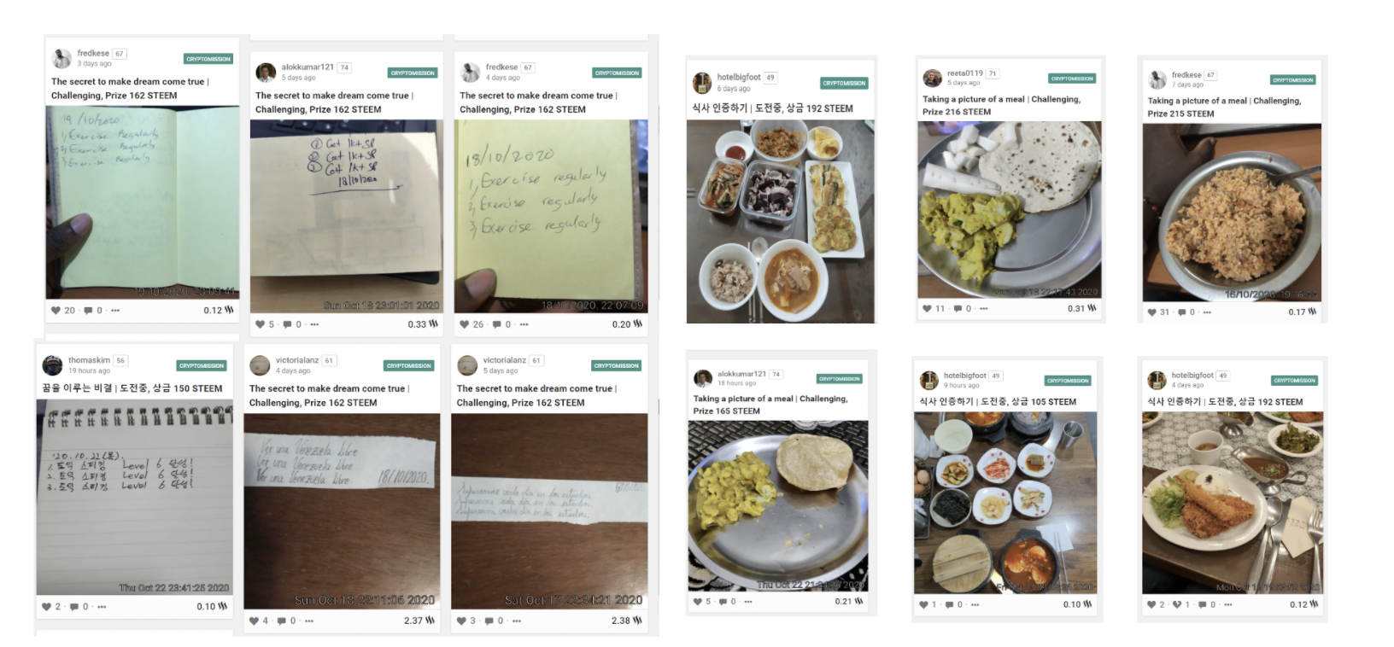Visit the thomaskim username link
Screen dimensions: 1394x647
coord(89,360)
